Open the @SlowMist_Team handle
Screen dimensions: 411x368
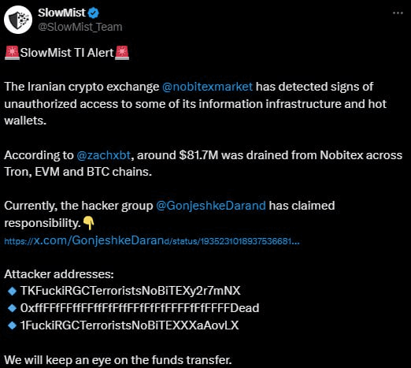[x=80, y=27]
